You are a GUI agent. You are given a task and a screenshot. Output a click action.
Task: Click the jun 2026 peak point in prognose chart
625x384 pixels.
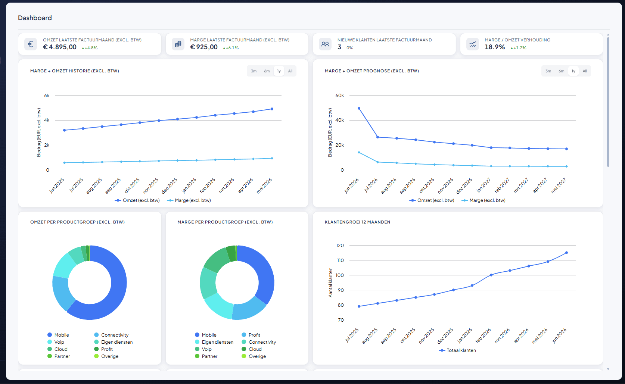click(x=359, y=108)
